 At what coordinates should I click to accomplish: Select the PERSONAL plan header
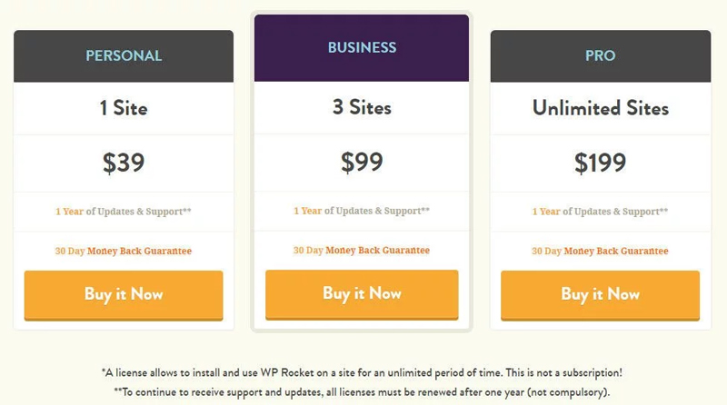point(124,56)
